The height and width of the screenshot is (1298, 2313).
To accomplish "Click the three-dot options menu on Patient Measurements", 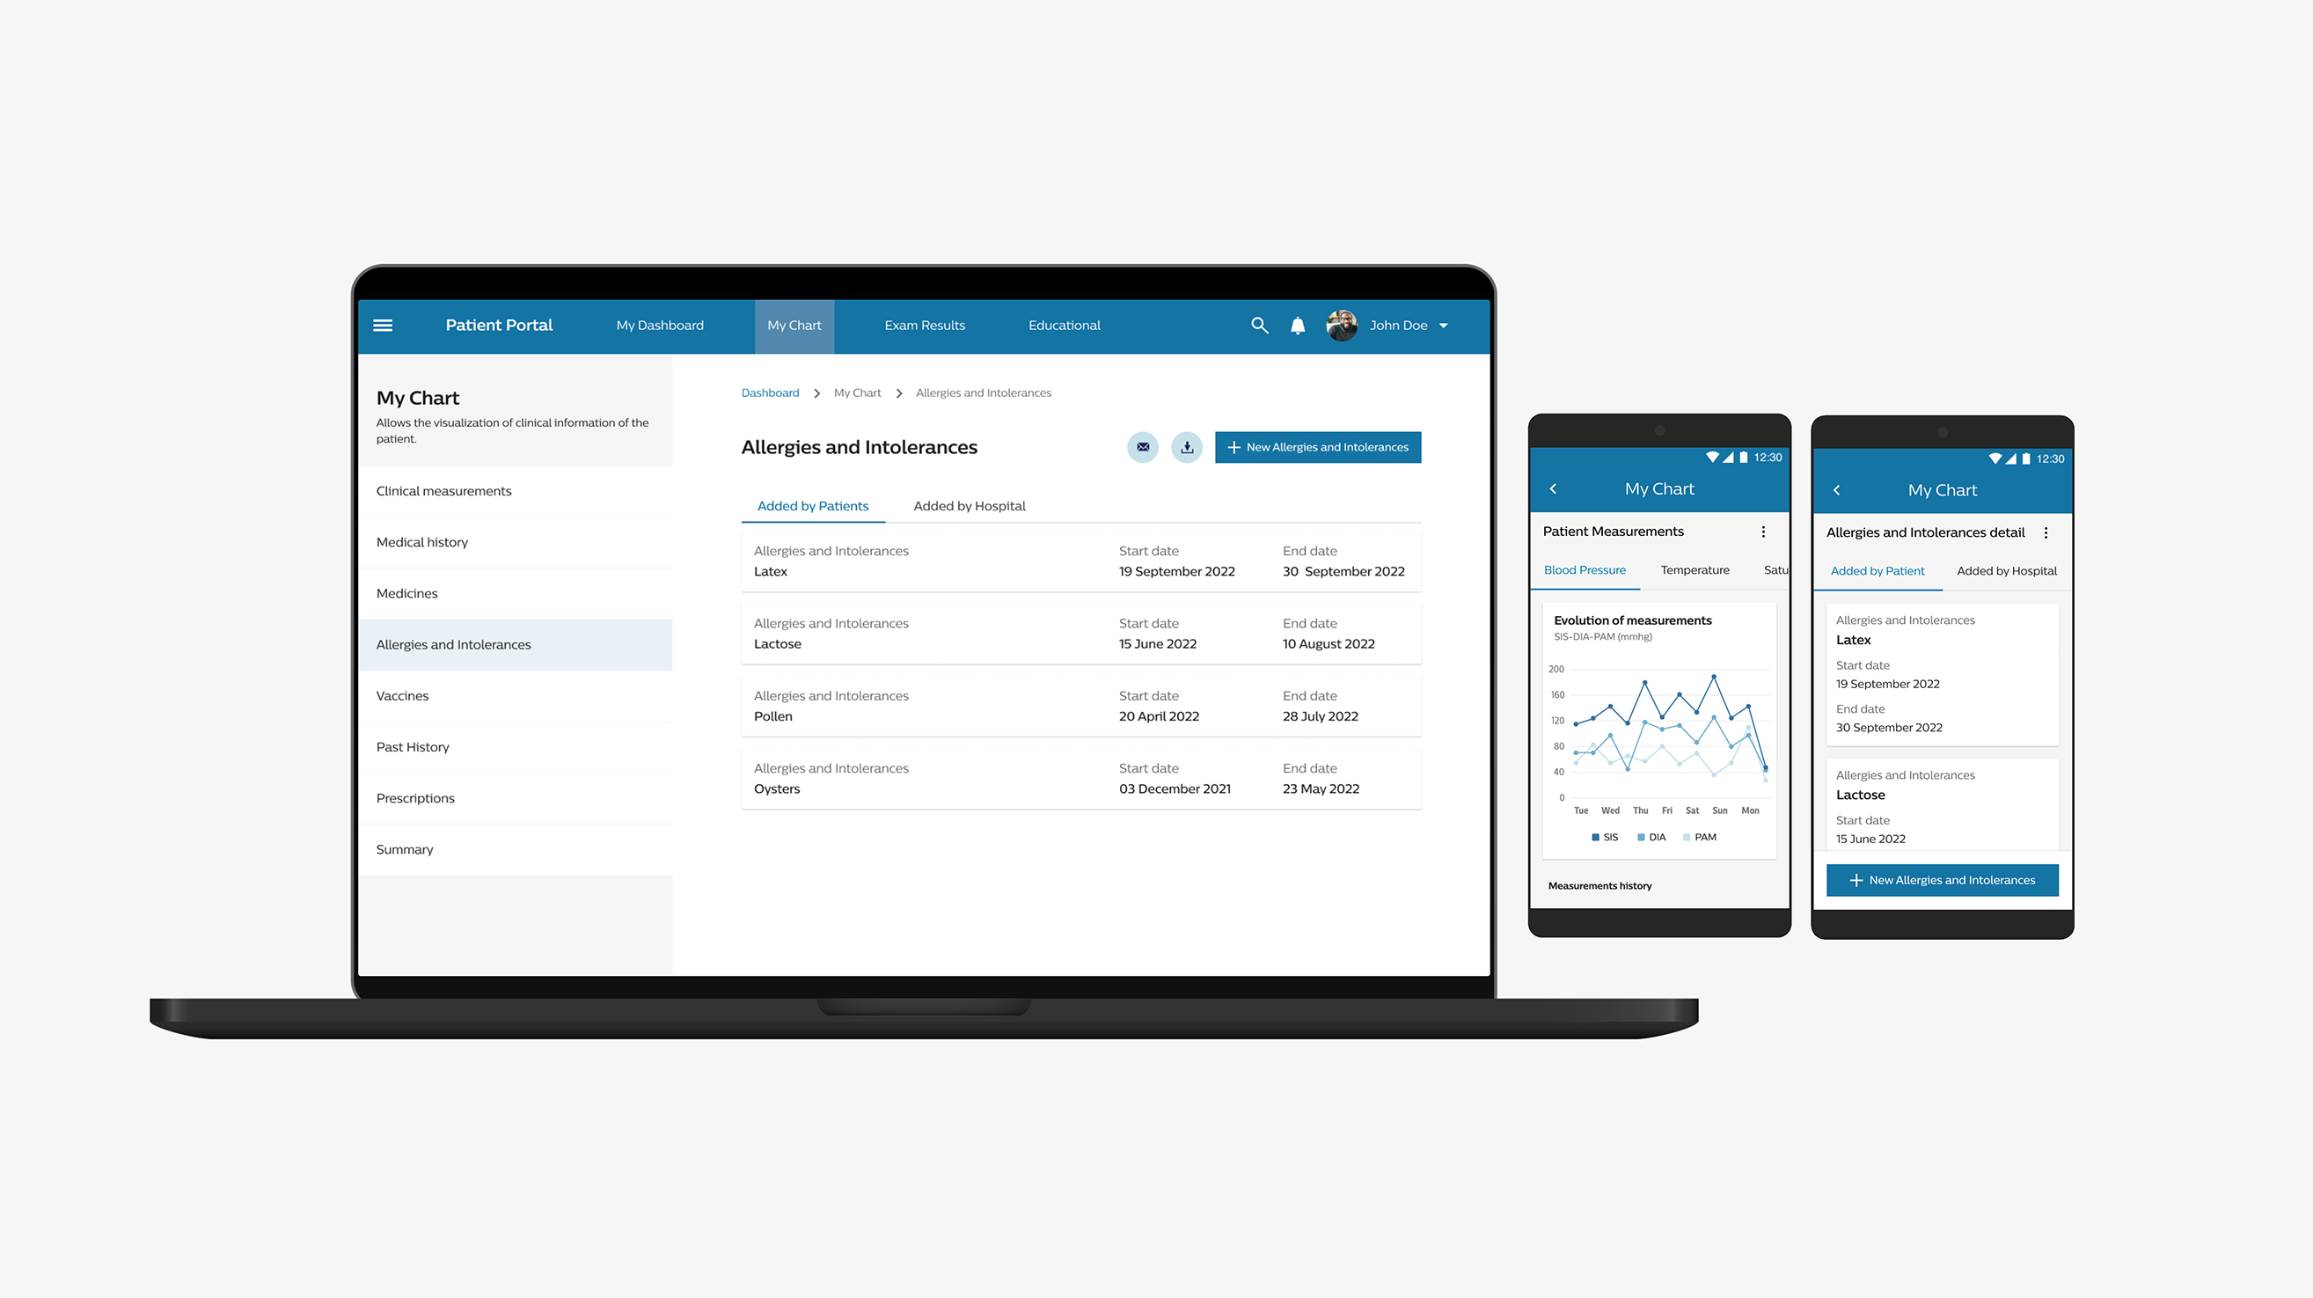I will tap(1767, 531).
